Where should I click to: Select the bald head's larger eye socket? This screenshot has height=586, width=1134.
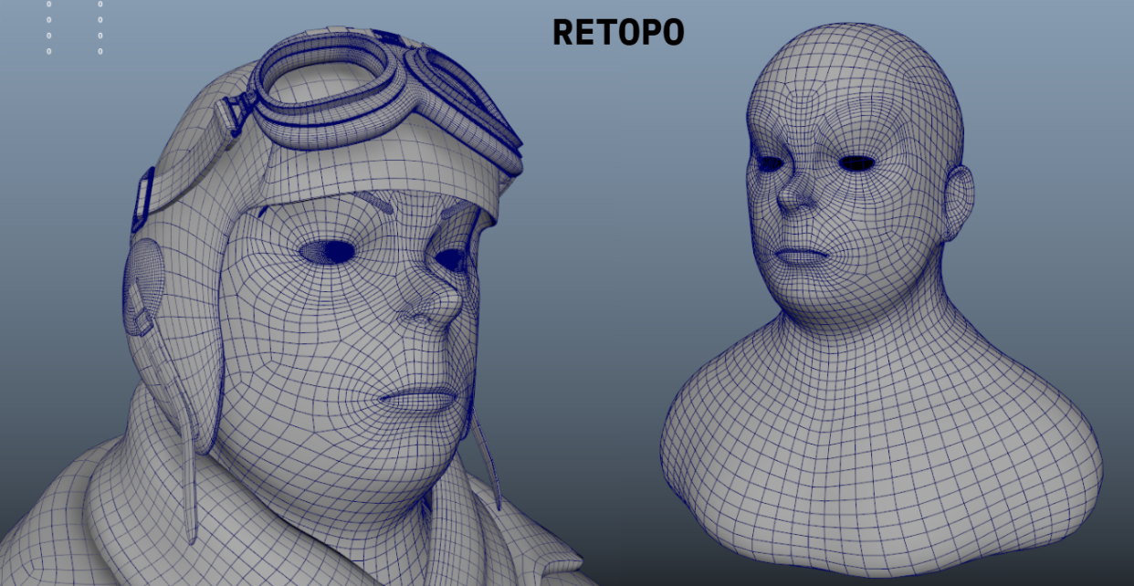[x=856, y=163]
